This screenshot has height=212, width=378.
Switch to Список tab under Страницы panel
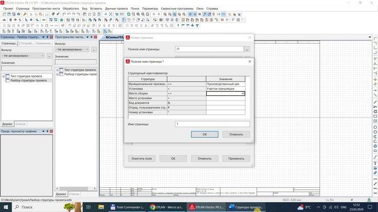(x=21, y=124)
